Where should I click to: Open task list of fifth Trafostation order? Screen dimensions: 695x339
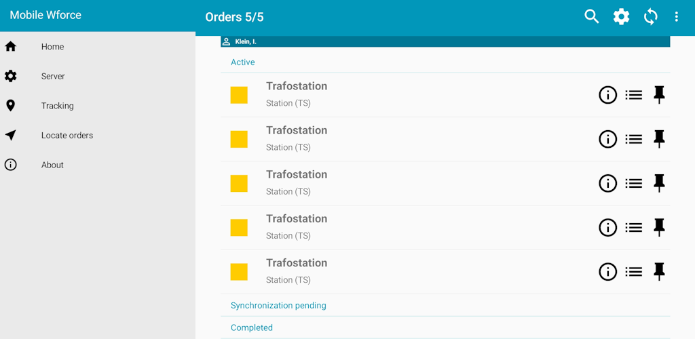634,272
